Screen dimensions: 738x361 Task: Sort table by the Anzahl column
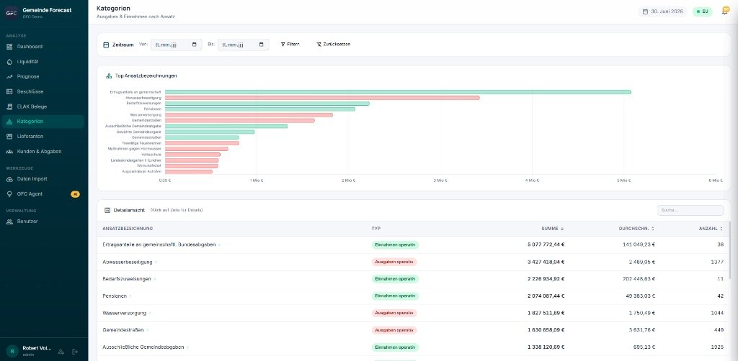tap(711, 229)
